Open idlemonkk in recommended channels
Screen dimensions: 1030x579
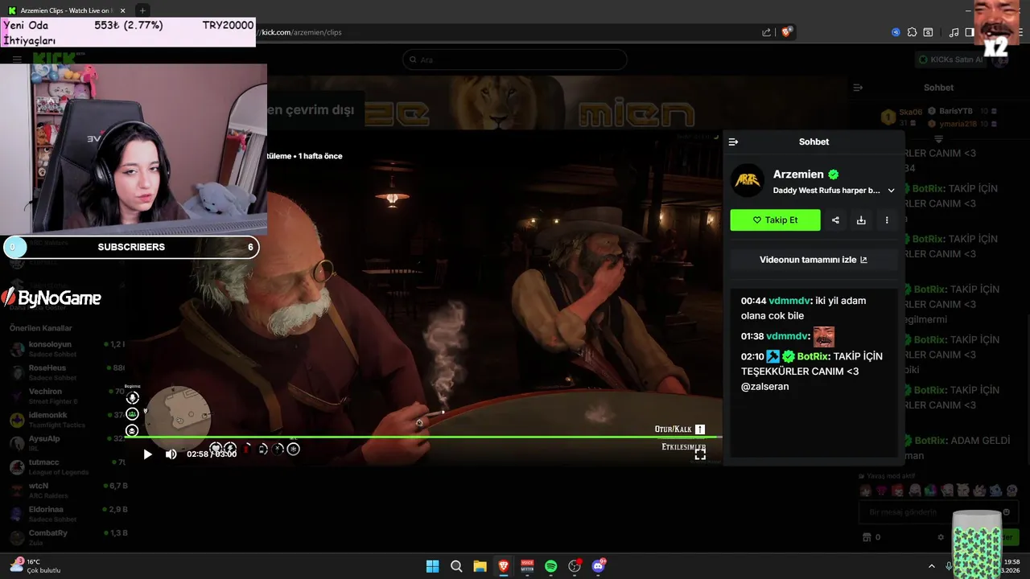[x=68, y=419]
